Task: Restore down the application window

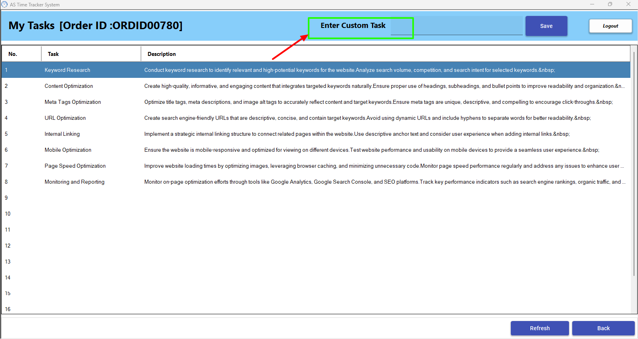Action: coord(610,4)
